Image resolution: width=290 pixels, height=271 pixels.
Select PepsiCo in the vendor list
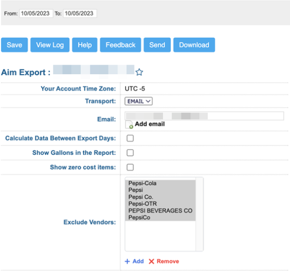coord(160,217)
